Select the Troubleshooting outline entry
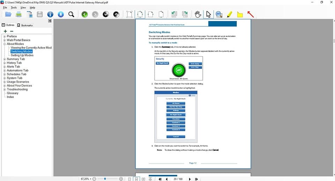This screenshot has width=335, height=181. click(17, 89)
